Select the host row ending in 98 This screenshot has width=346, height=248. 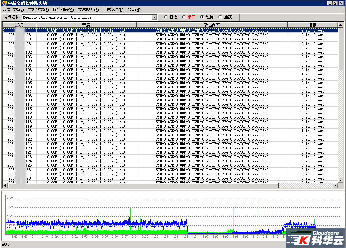pyautogui.click(x=170, y=35)
